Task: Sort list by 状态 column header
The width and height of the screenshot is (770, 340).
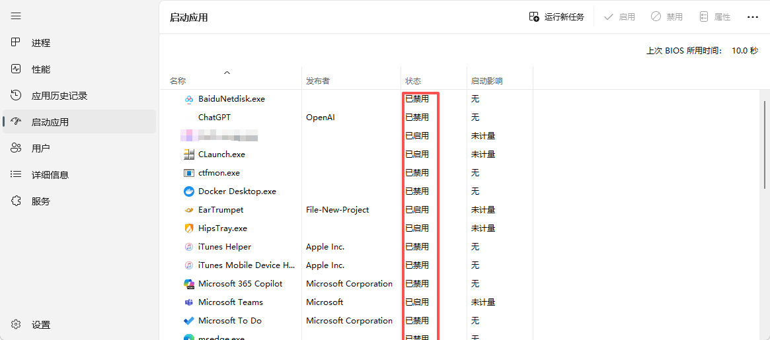Action: click(x=413, y=81)
